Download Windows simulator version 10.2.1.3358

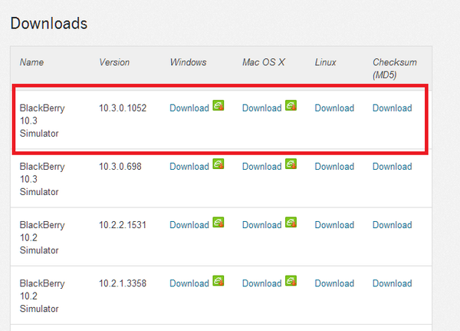189,283
